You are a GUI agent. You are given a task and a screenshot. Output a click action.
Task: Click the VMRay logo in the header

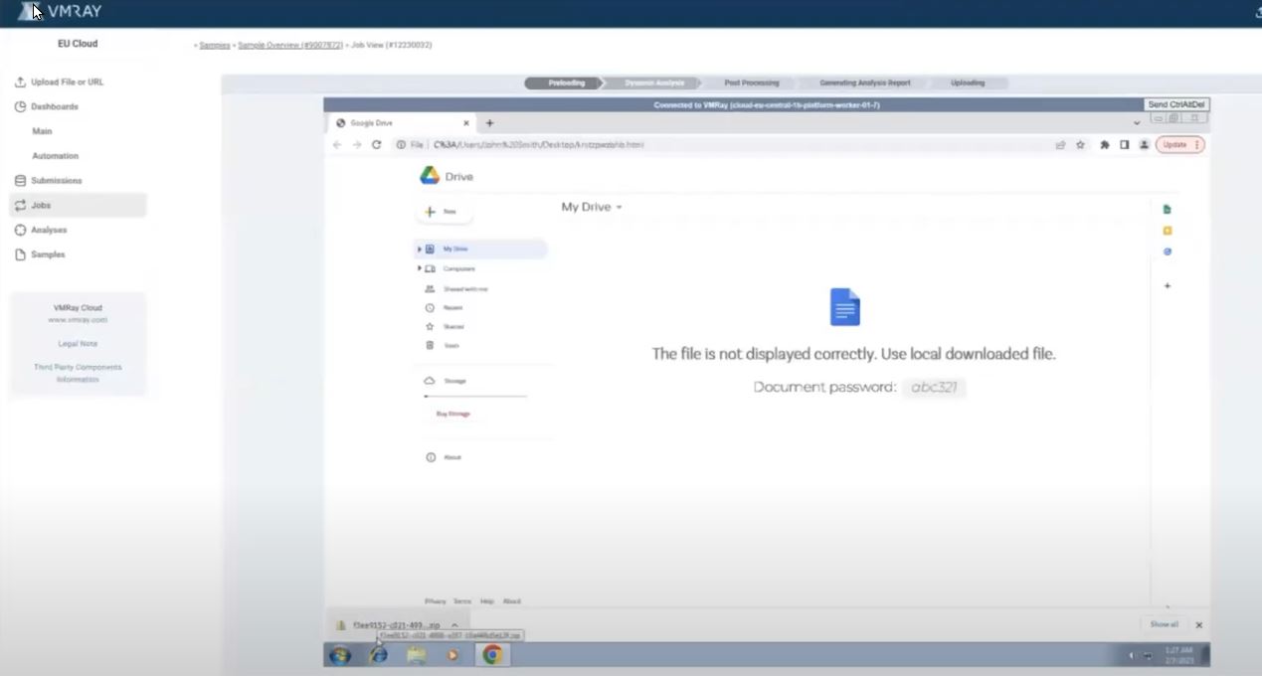click(61, 12)
